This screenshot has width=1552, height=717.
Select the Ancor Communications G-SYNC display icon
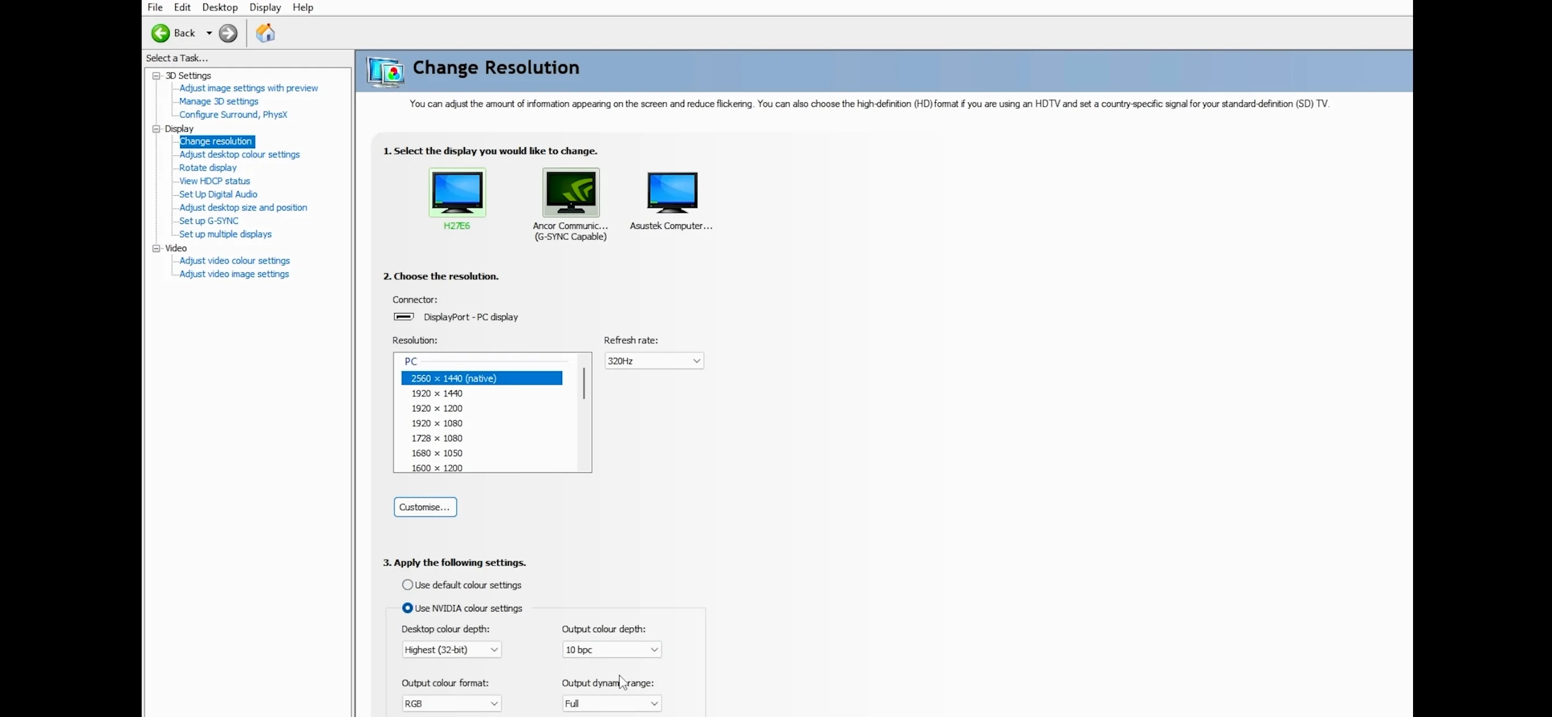coord(570,193)
